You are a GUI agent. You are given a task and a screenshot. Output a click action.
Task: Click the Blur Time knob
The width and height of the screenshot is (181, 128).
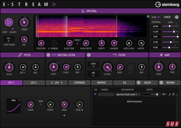[69, 43]
